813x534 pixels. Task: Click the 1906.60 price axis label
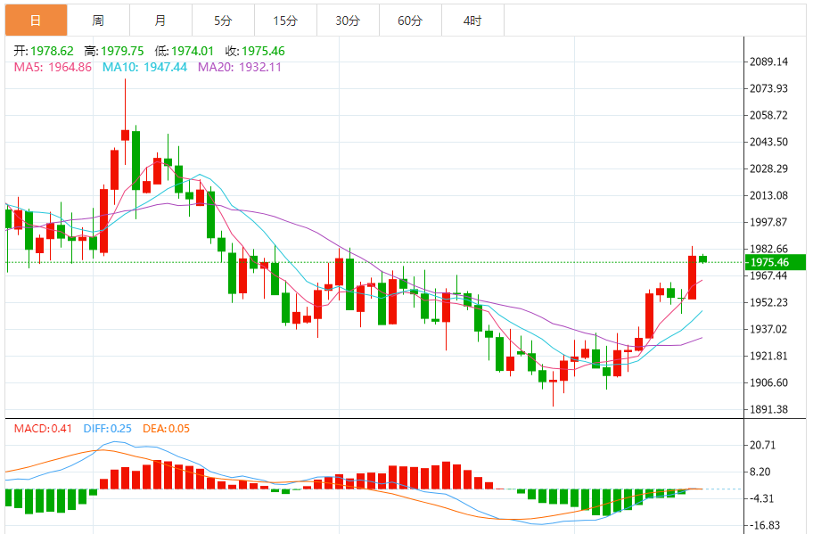768,382
